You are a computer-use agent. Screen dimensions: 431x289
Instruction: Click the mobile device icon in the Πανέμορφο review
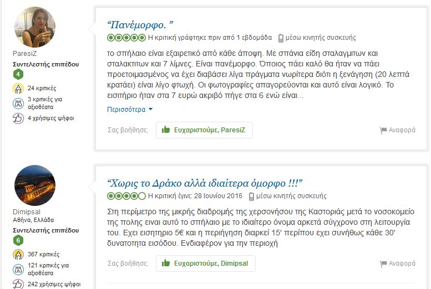pyautogui.click(x=281, y=38)
